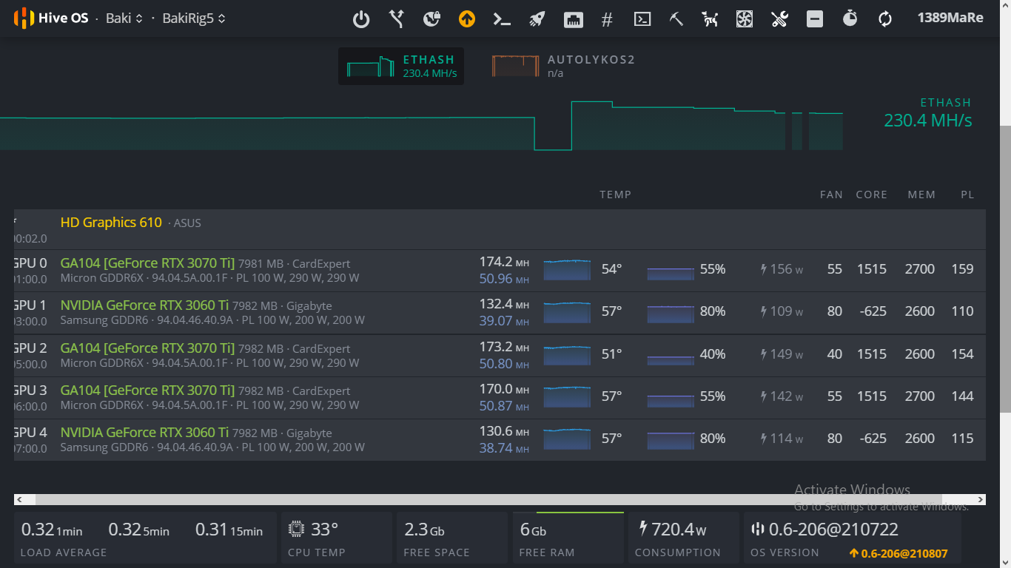Click the power button icon
This screenshot has width=1011, height=568.
click(x=361, y=19)
